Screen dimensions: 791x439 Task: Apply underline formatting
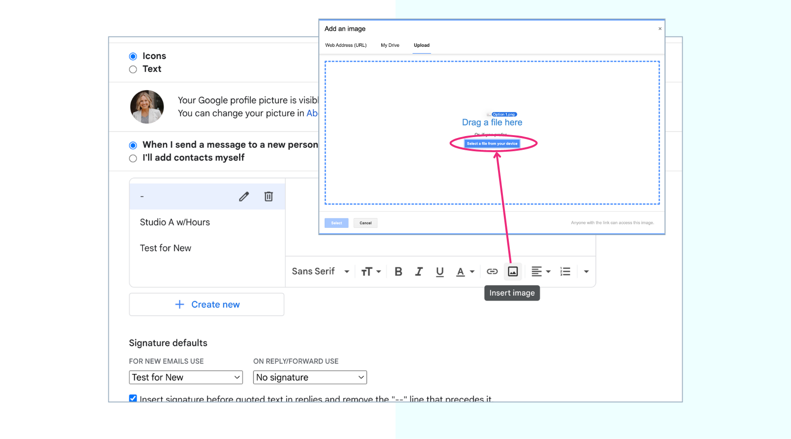point(439,271)
